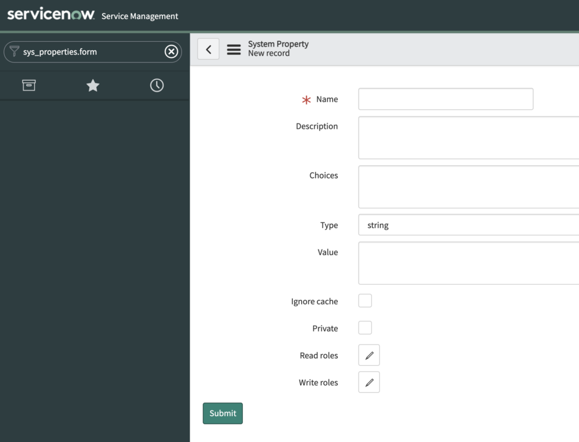Click the ServiceNow logo
The height and width of the screenshot is (442, 579).
pyautogui.click(x=50, y=14)
